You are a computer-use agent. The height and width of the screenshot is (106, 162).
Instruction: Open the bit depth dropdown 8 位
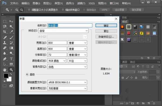coord(77,61)
